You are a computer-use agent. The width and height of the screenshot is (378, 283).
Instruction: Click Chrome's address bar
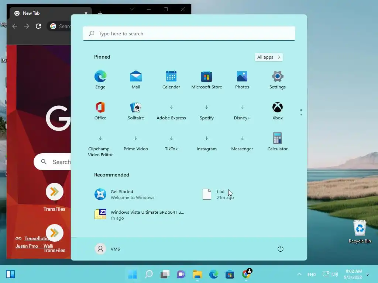click(x=59, y=26)
